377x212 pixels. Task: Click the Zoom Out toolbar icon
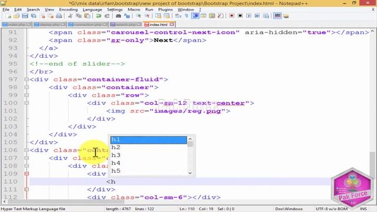pyautogui.click(x=147, y=16)
